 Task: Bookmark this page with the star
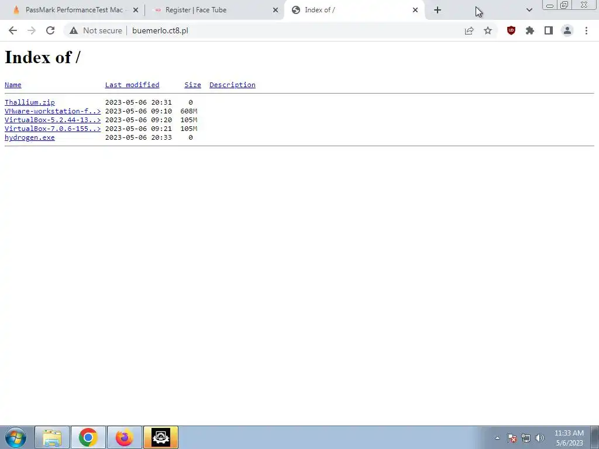pos(488,30)
